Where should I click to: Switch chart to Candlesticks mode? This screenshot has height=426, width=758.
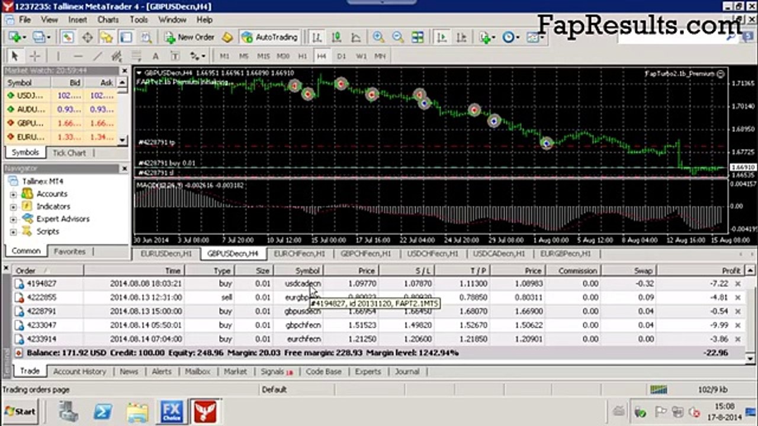click(337, 37)
